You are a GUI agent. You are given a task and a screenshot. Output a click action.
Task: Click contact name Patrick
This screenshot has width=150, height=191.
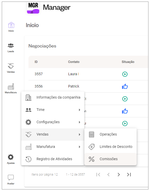[74, 86]
